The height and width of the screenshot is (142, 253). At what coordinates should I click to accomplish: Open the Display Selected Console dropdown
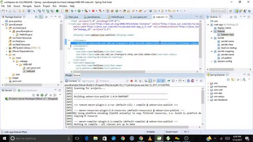tap(176, 81)
